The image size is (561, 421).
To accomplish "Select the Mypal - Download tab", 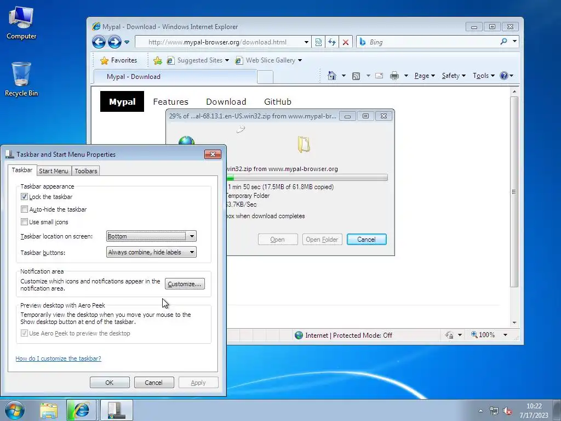I will point(175,77).
